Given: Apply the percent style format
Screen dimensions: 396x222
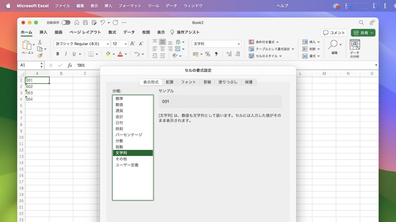Looking at the screenshot, I should (208, 54).
